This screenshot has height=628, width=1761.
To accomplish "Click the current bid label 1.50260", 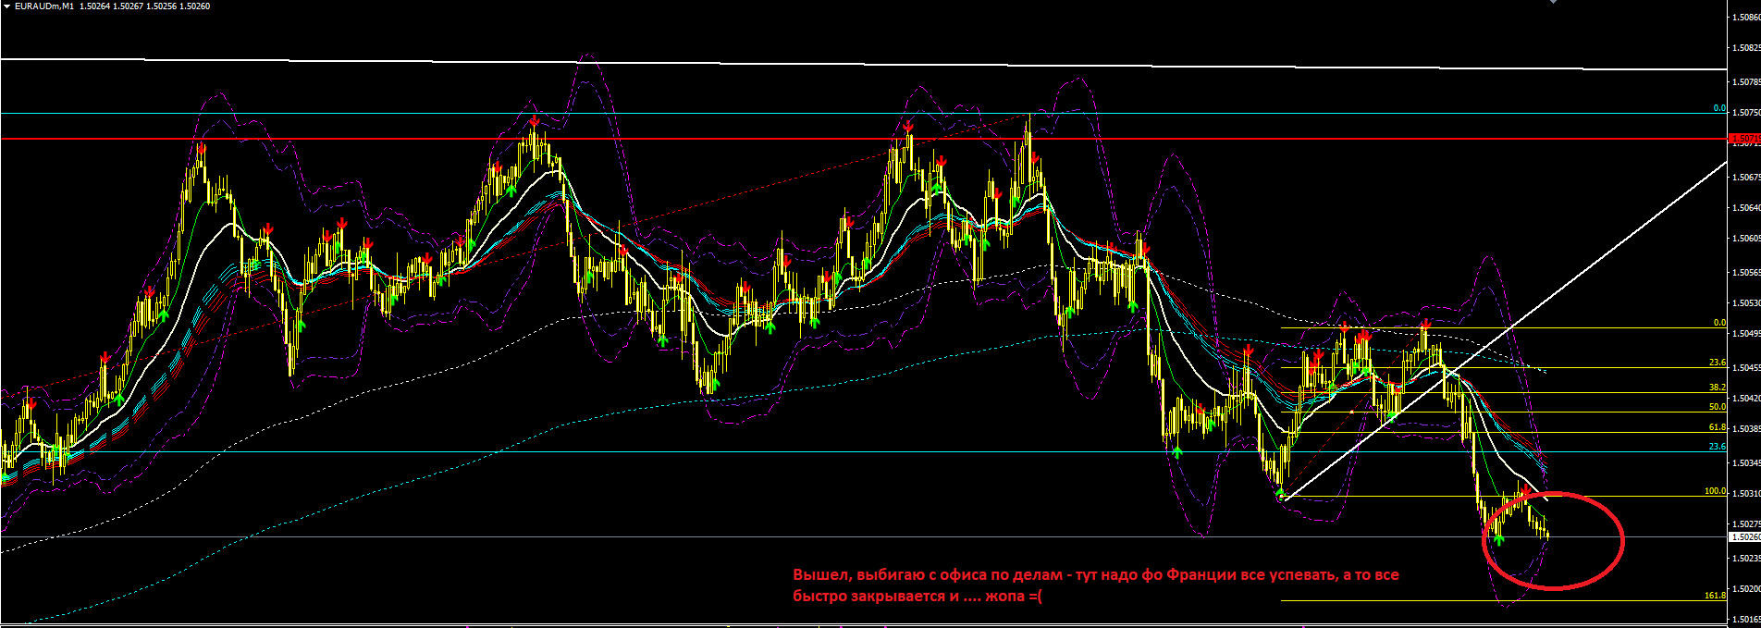I will 1744,536.
